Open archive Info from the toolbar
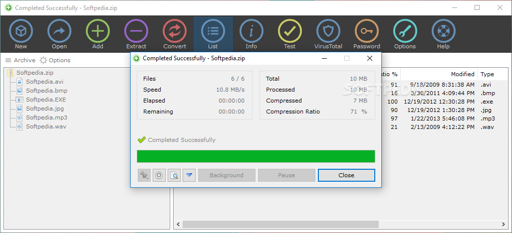Screen dimensions: 512x233 tap(252, 31)
